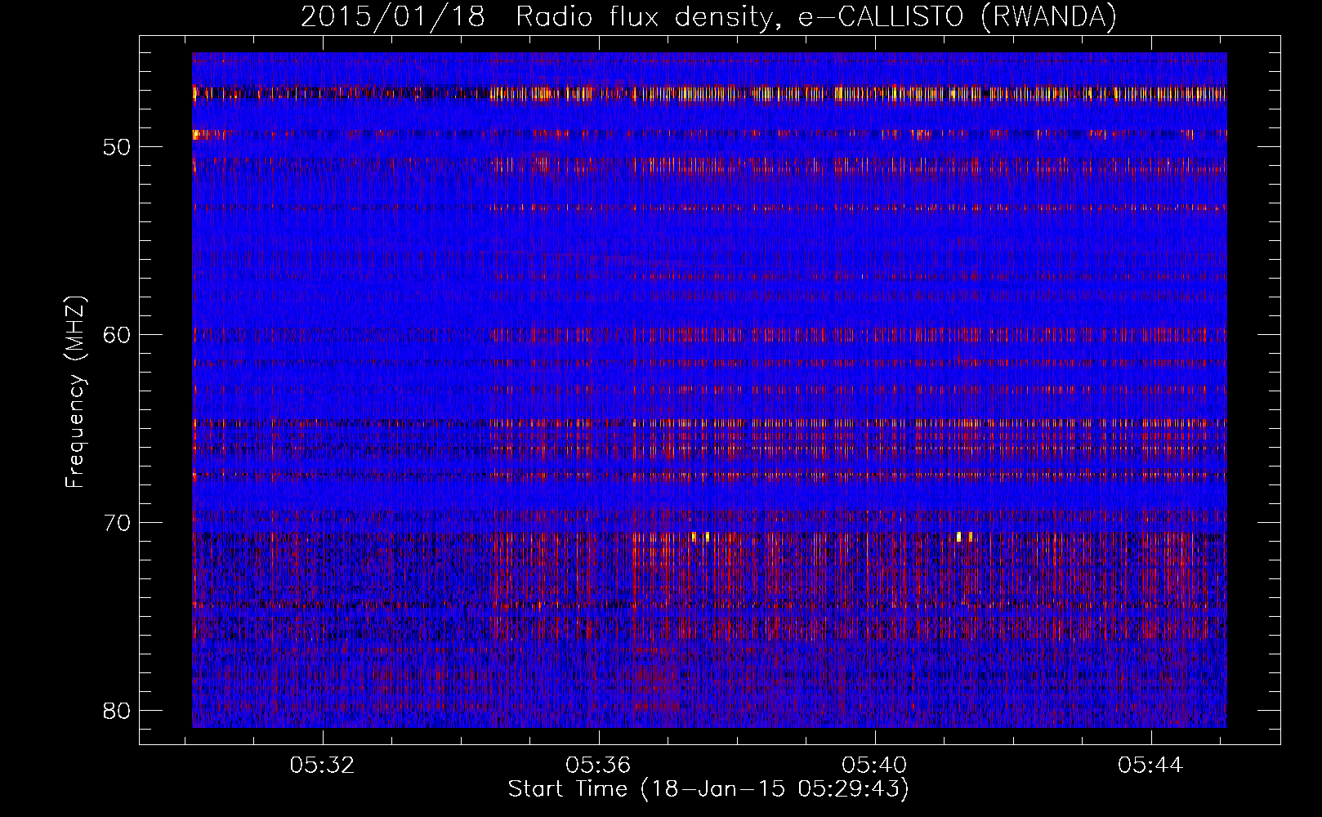Click the 05:40 time tick label

pyautogui.click(x=875, y=766)
